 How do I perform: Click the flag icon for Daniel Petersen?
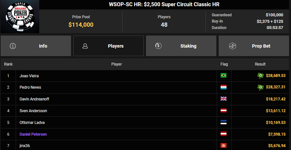pyautogui.click(x=224, y=134)
